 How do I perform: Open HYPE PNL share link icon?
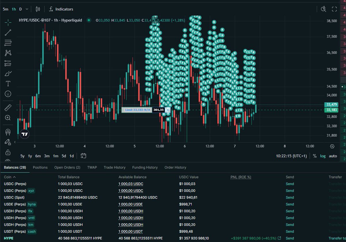coord(279,238)
